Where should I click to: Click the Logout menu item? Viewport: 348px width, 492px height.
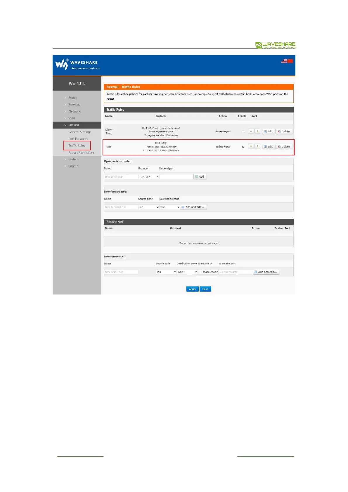pos(73,166)
